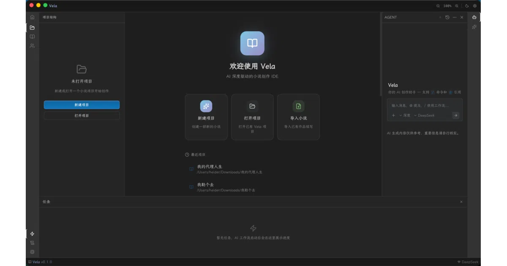This screenshot has height=266, width=507.
Task: Open the scroll icon near the sidebar bottom
Action: [x=32, y=243]
